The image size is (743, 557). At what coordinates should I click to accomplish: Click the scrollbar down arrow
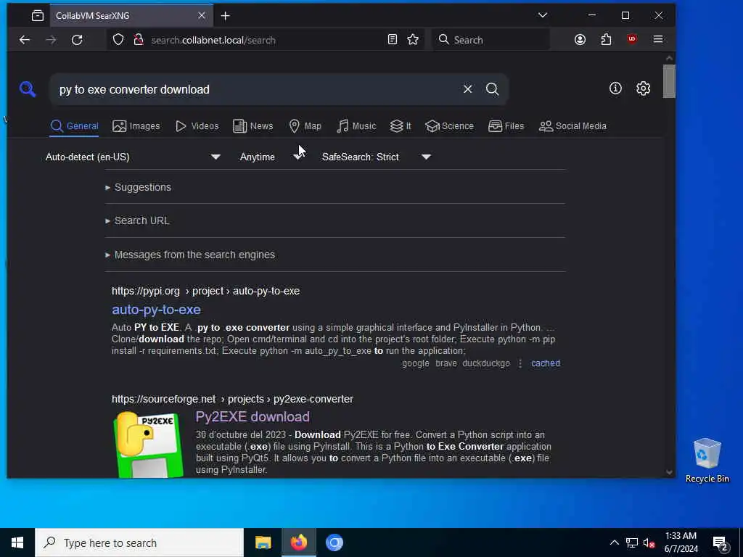click(669, 471)
